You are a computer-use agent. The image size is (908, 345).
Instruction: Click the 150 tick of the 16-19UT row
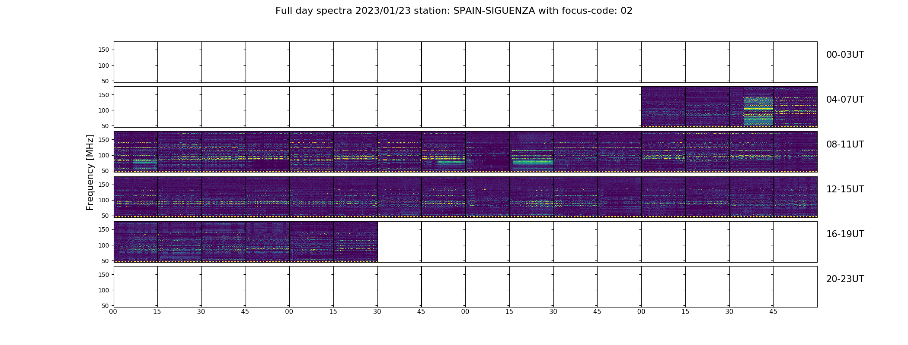coord(104,229)
